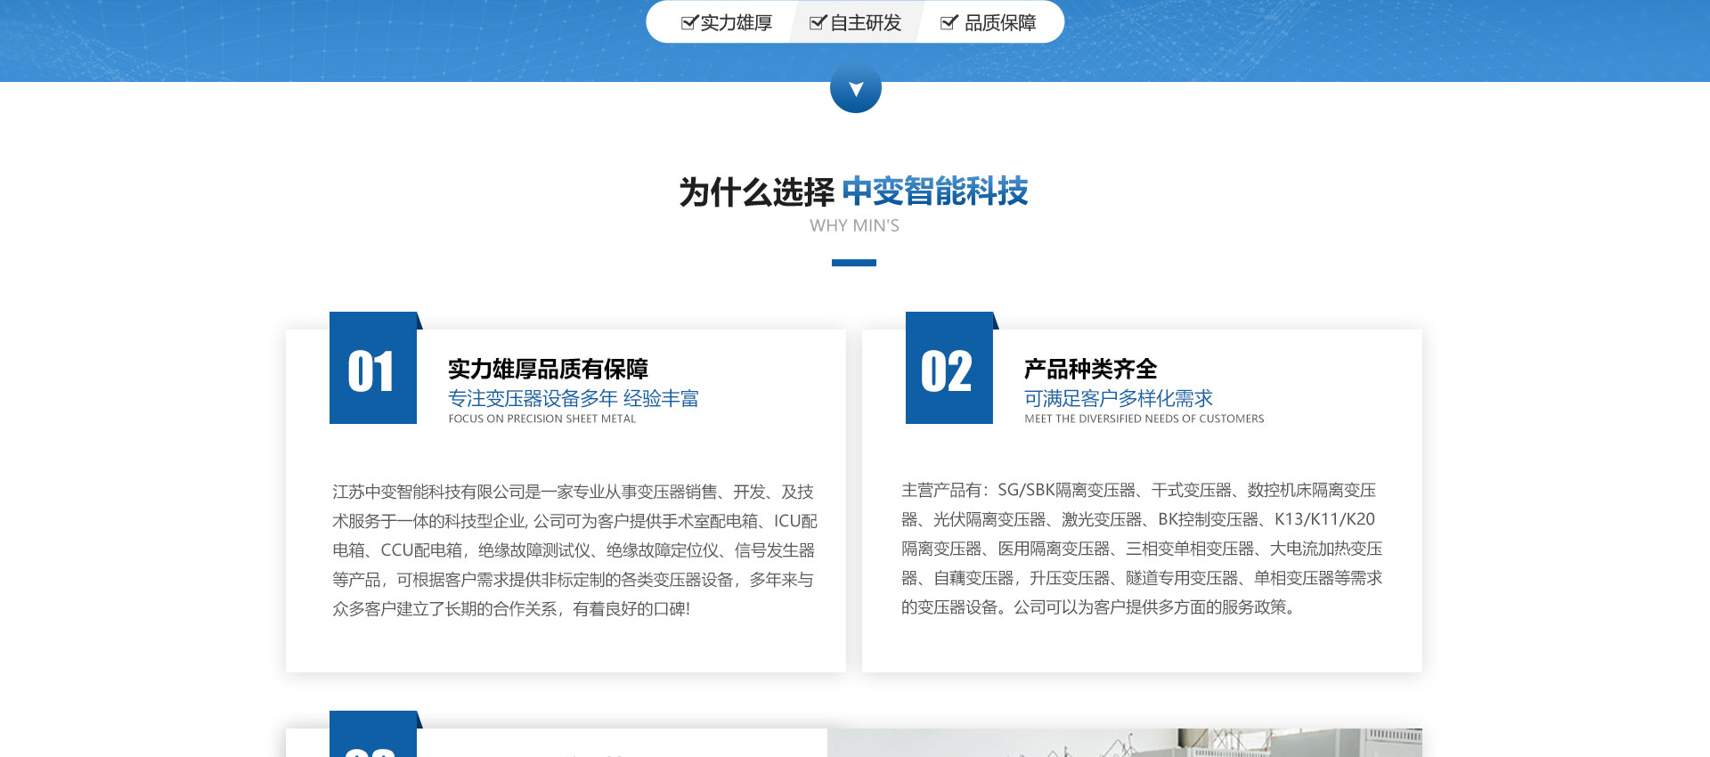Click the WHY MIN'S subtitle
The width and height of the screenshot is (1710, 757).
[854, 226]
